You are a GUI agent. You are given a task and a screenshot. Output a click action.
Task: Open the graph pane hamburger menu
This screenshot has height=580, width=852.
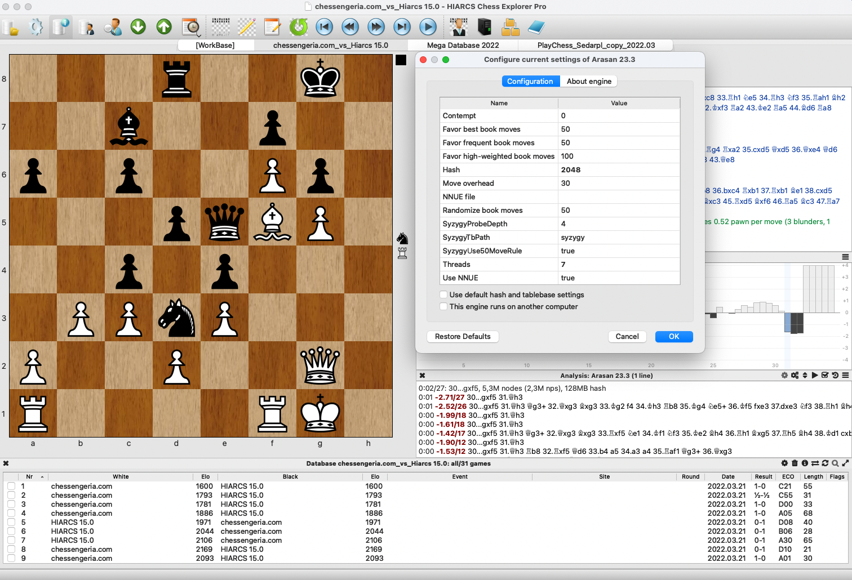tap(845, 257)
